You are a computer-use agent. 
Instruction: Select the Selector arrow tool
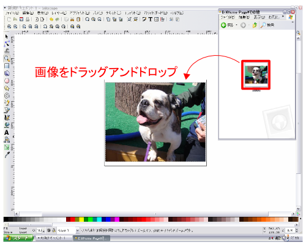[7, 37]
